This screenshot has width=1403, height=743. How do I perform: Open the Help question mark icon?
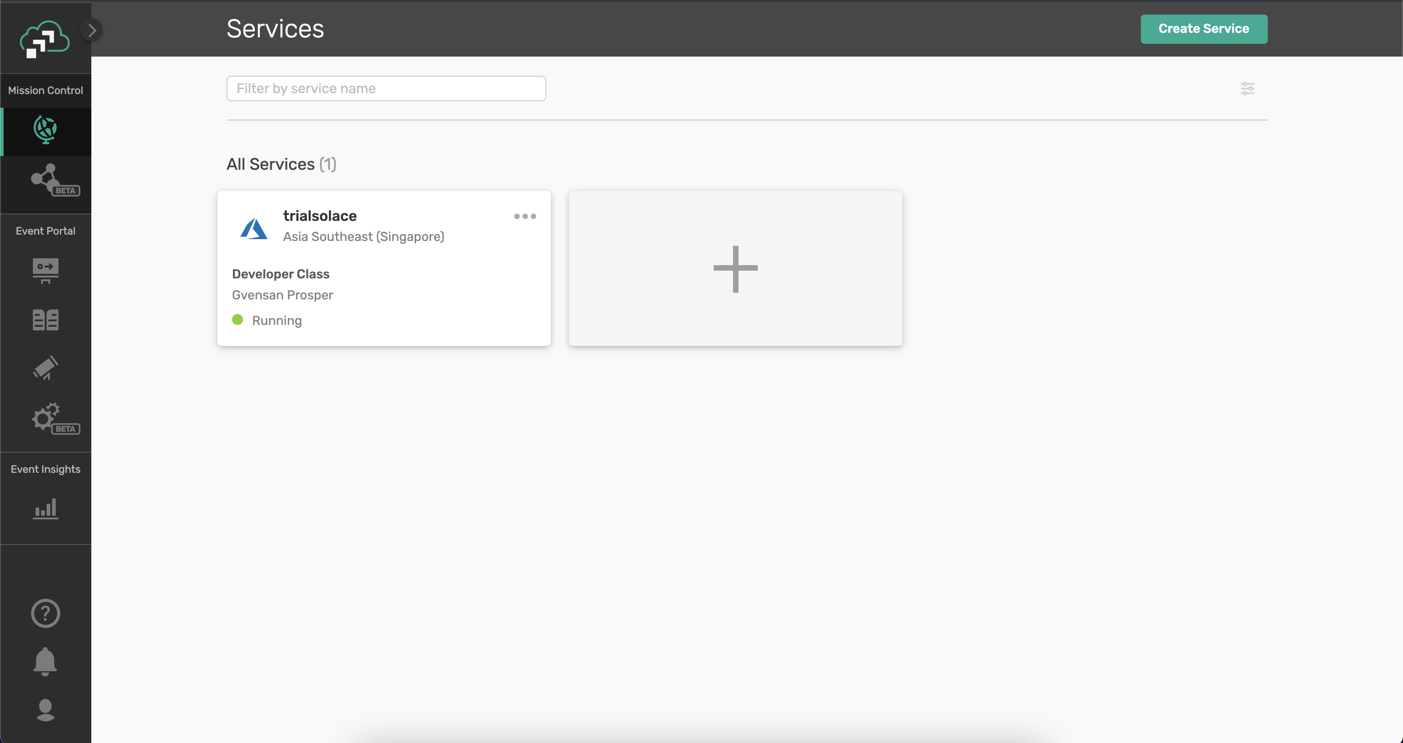click(x=46, y=613)
